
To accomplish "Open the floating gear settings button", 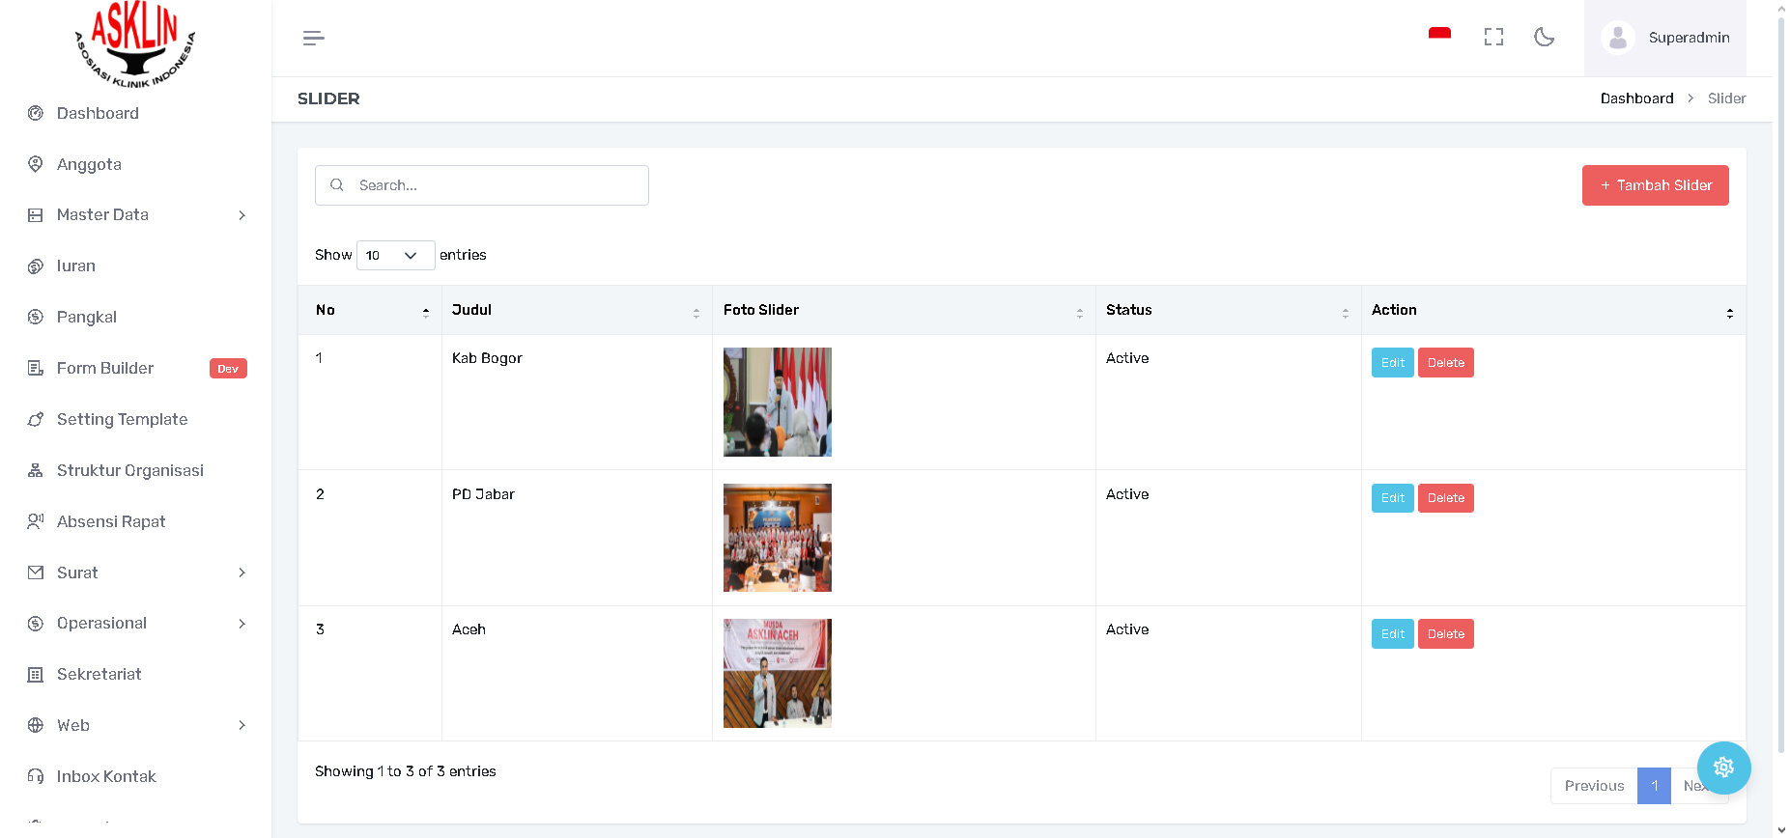I will pyautogui.click(x=1723, y=768).
